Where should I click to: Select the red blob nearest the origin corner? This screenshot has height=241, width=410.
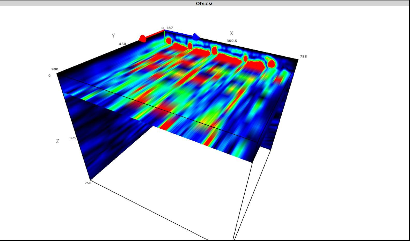pos(169,41)
